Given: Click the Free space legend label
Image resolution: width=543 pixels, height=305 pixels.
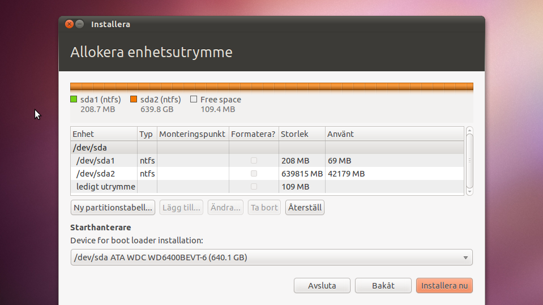Looking at the screenshot, I should [221, 100].
